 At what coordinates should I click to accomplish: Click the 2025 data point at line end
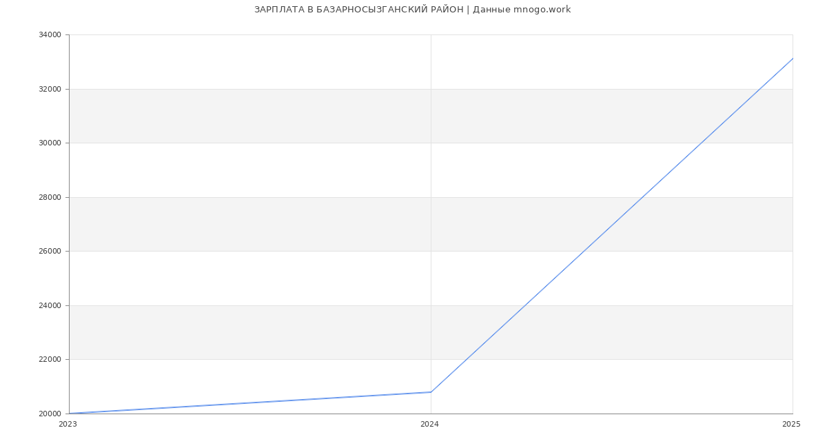tap(793, 59)
